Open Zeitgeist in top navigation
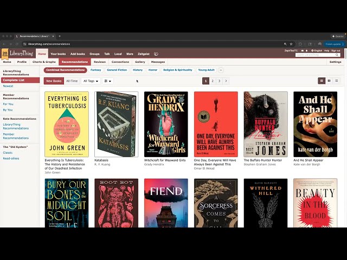347x260 pixels. point(143,54)
